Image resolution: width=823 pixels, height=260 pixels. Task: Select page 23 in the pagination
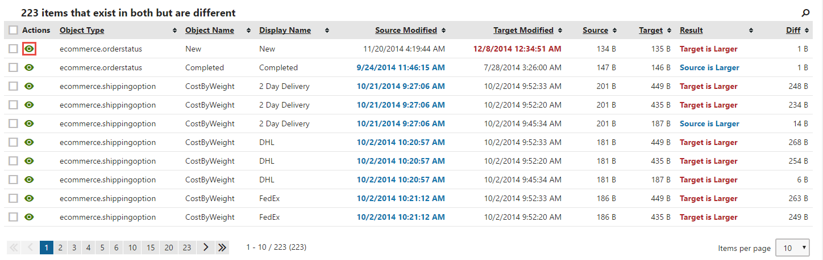[x=187, y=248]
